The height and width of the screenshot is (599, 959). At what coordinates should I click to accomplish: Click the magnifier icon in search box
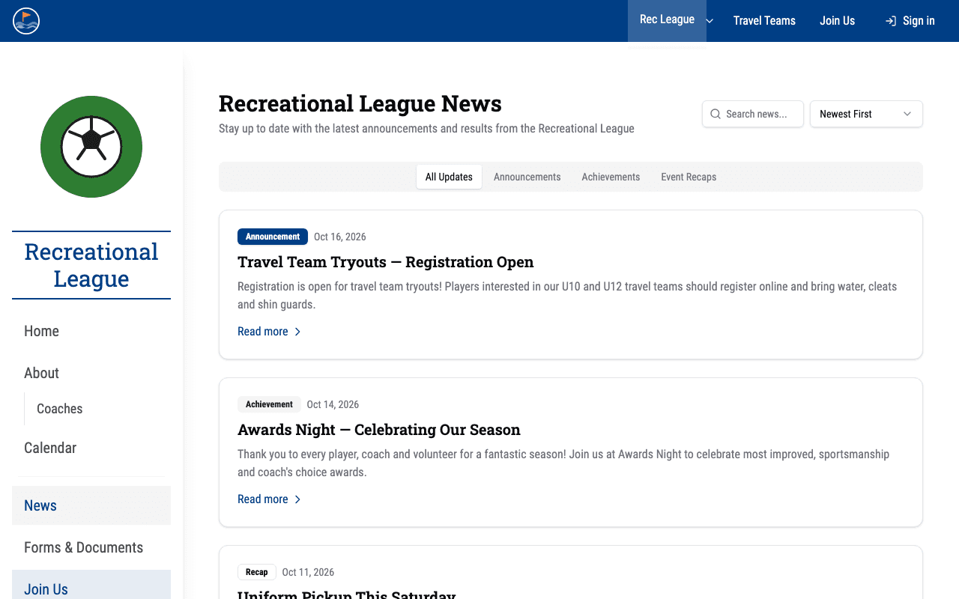pos(716,114)
